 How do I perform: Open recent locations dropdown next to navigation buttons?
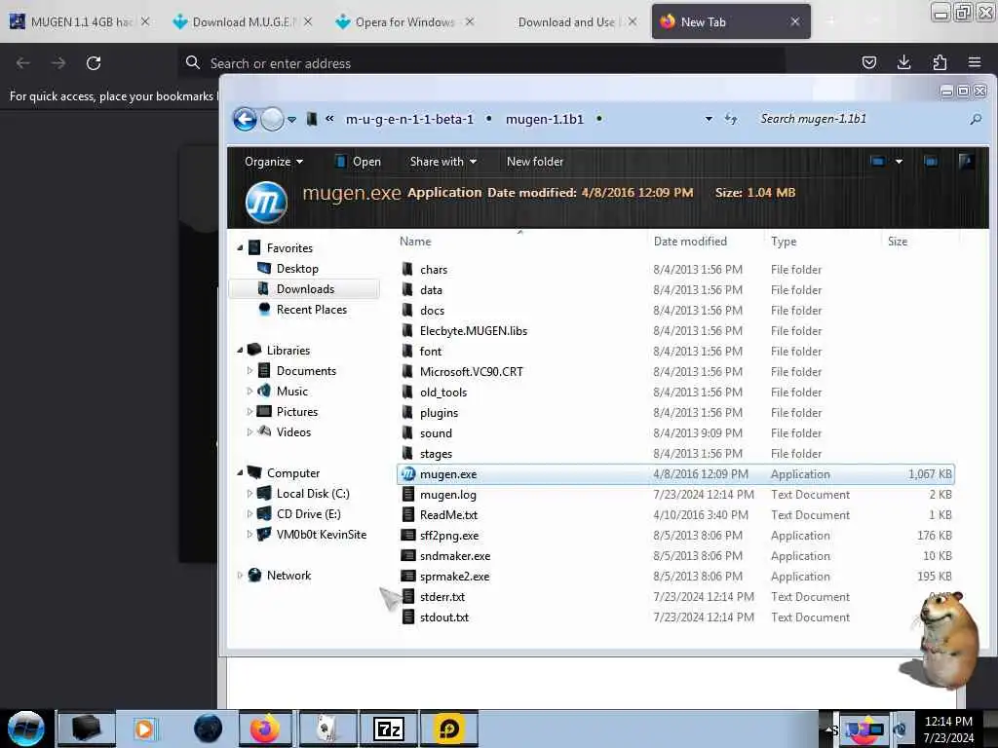291,120
